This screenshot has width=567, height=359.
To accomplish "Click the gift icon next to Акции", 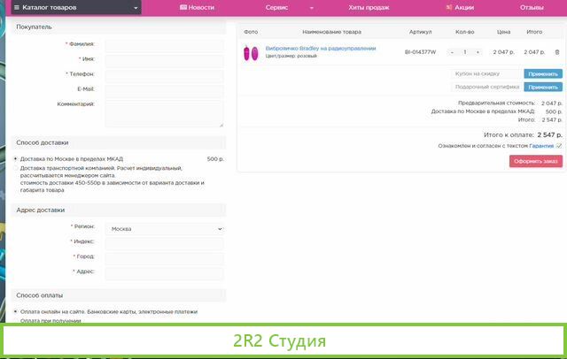I will coord(449,7).
